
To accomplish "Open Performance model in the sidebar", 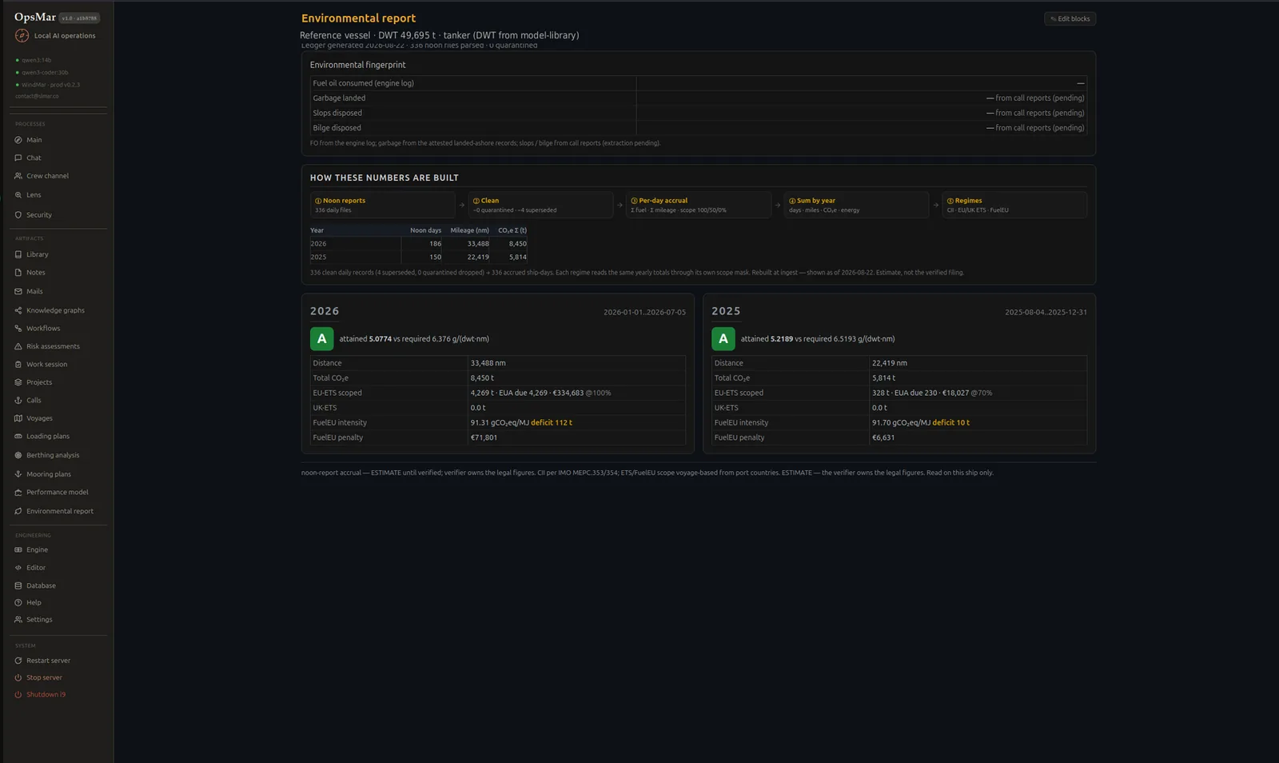I will (58, 493).
